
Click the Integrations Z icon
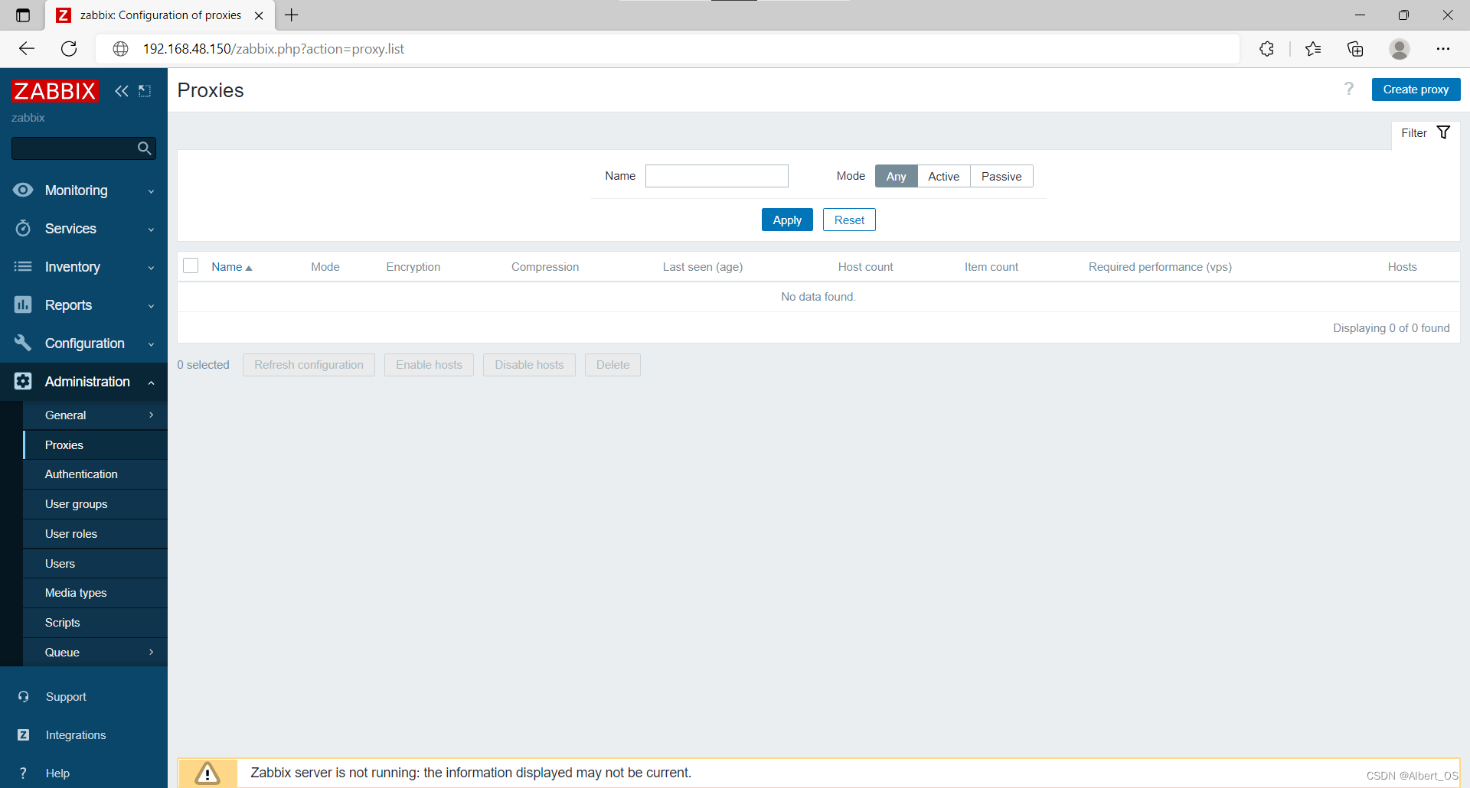point(23,735)
